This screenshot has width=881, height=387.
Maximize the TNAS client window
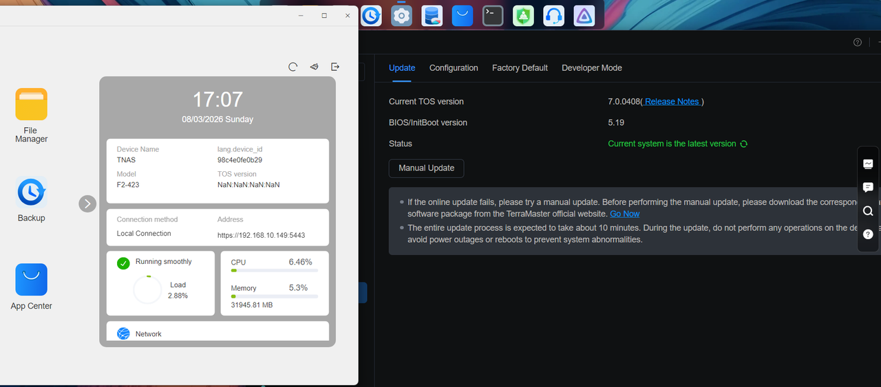point(324,15)
